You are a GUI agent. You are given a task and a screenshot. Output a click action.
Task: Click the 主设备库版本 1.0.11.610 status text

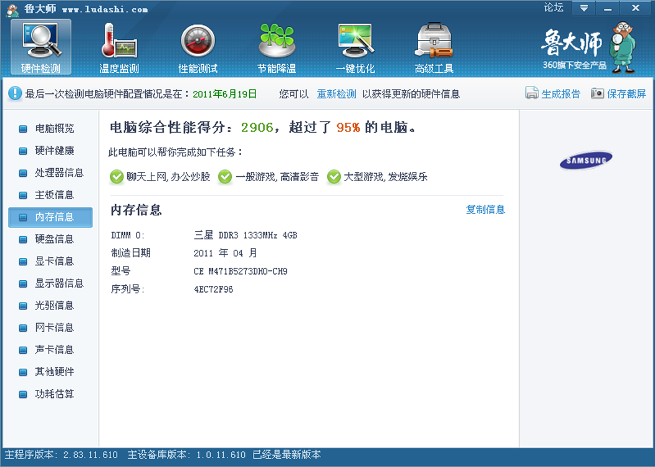pyautogui.click(x=186, y=455)
